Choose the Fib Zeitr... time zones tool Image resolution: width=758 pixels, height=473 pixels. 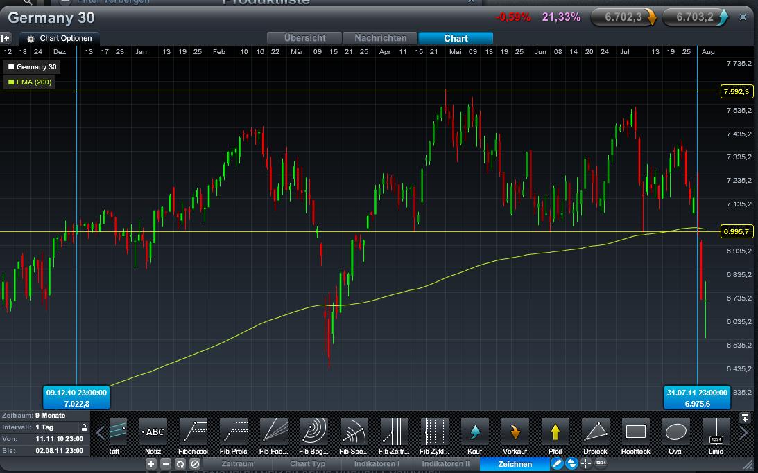(394, 436)
